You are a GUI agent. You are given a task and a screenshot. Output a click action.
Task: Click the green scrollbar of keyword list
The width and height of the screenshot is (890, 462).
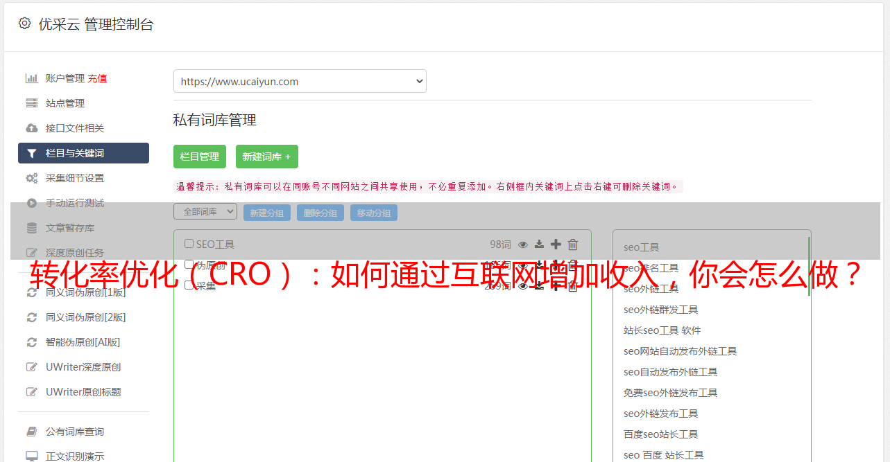(809, 266)
